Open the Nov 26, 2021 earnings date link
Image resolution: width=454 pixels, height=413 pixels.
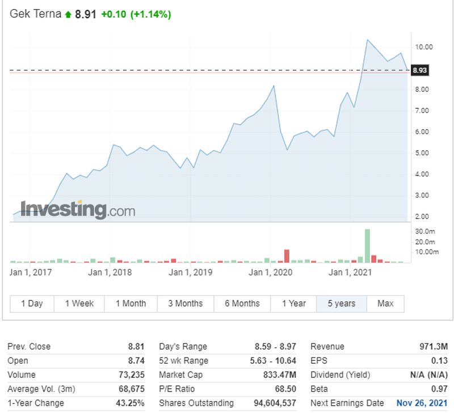click(x=422, y=403)
